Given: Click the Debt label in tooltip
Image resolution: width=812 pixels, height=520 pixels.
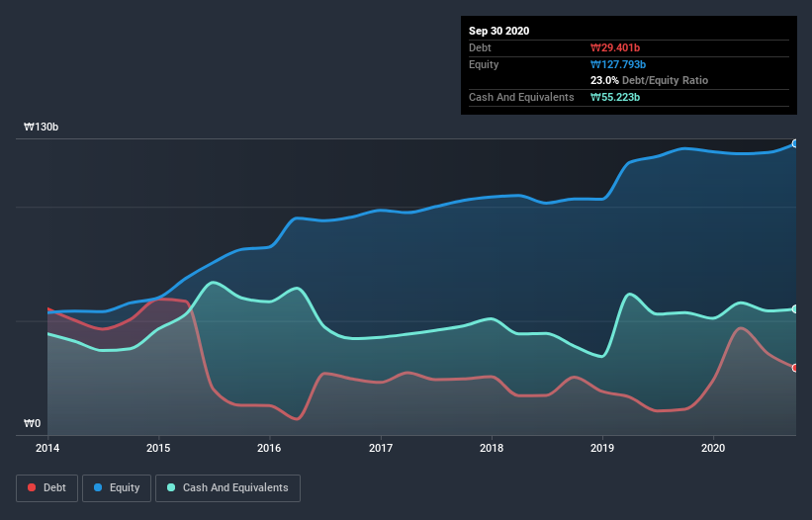Looking at the screenshot, I should 480,47.
